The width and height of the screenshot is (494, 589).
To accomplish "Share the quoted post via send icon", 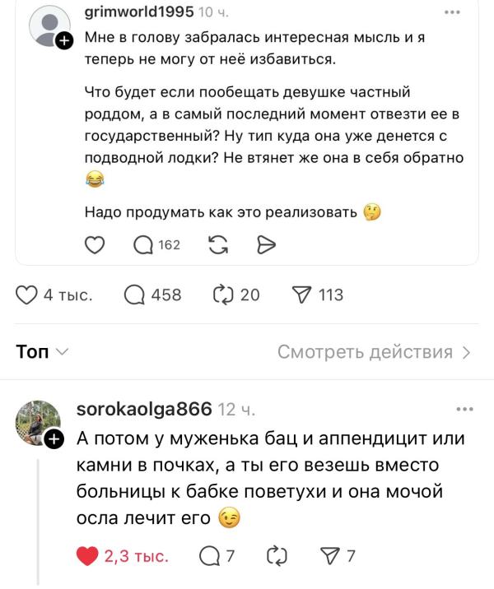I will coord(265,244).
